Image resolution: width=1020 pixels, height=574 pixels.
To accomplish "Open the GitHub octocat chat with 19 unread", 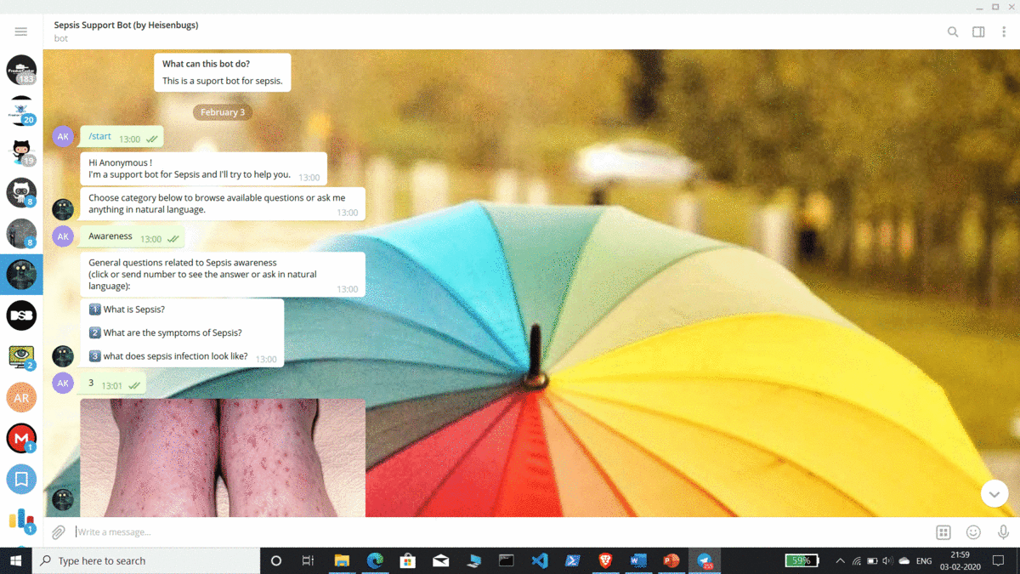I will 21,151.
